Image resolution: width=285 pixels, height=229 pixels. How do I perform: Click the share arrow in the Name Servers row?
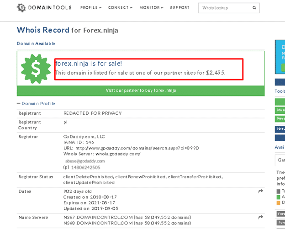261,217
